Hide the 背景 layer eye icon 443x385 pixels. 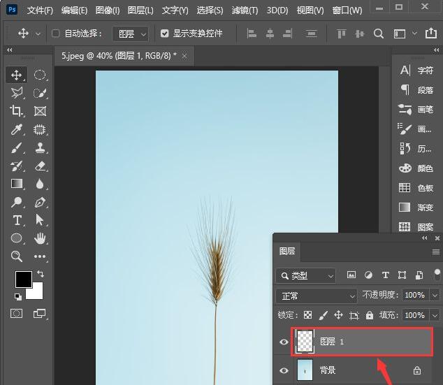(284, 370)
